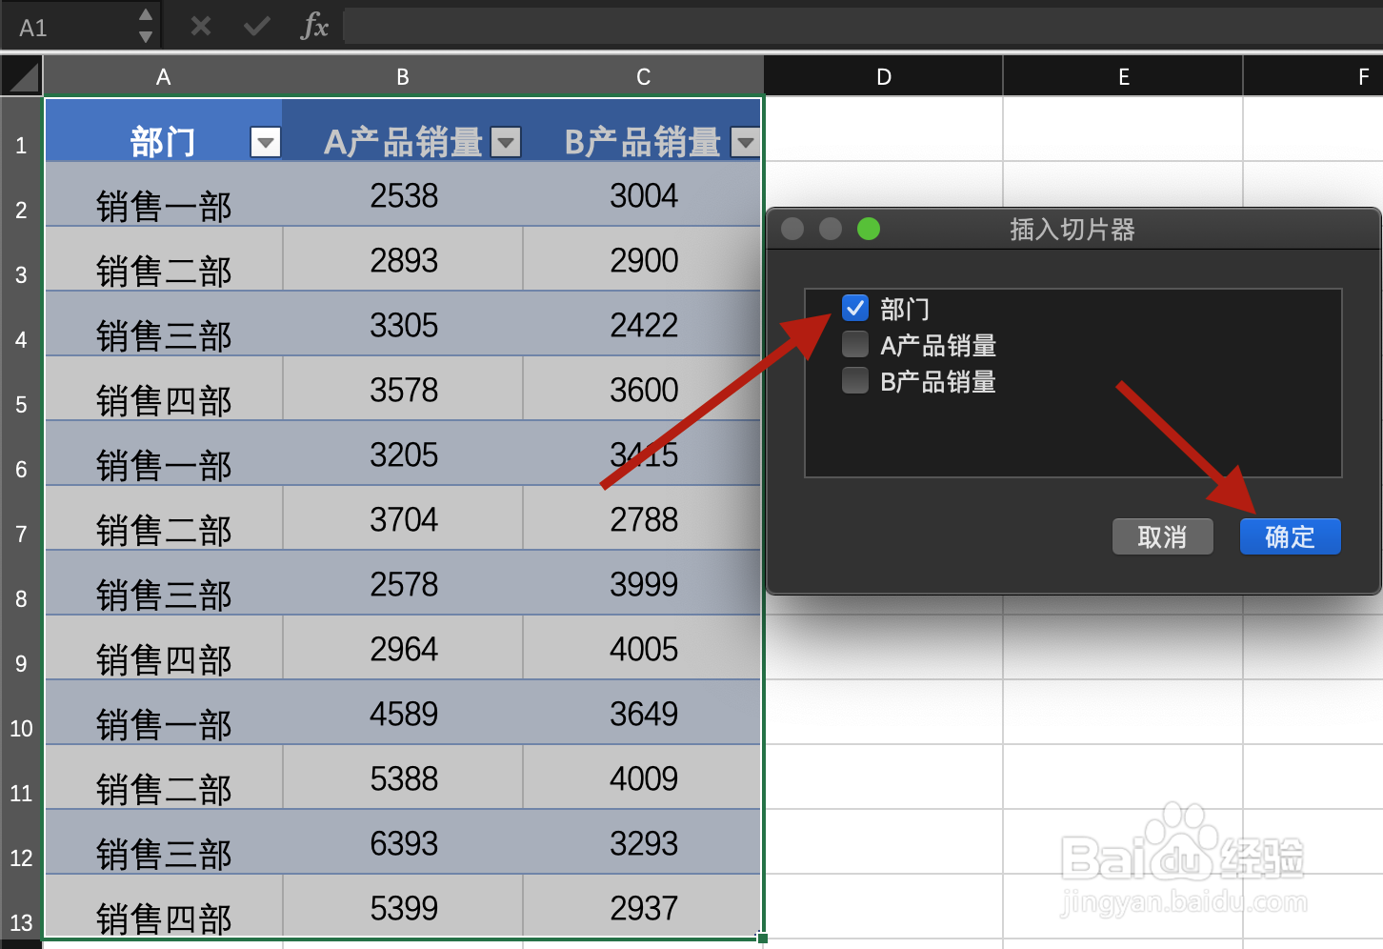Image resolution: width=1383 pixels, height=949 pixels.
Task: Click cell containing 2788
Action: pyautogui.click(x=644, y=518)
